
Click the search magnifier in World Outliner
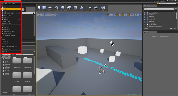174,9
